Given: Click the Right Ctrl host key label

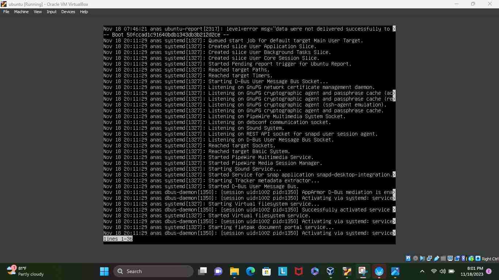Looking at the screenshot, I should point(490,259).
